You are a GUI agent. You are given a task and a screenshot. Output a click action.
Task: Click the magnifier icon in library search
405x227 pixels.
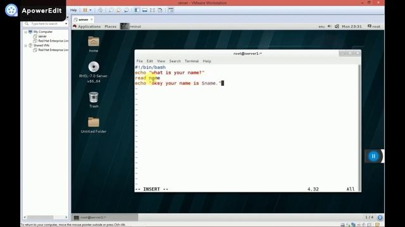(27, 24)
